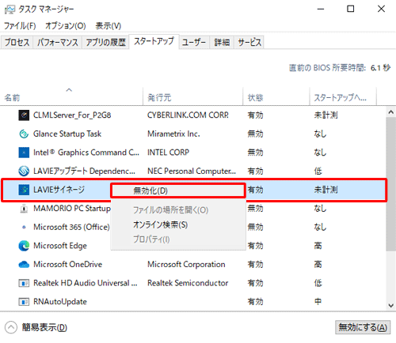Click publisher Microsoft Corporation
Image resolution: width=396 pixels, height=343 pixels.
[x=186, y=265]
